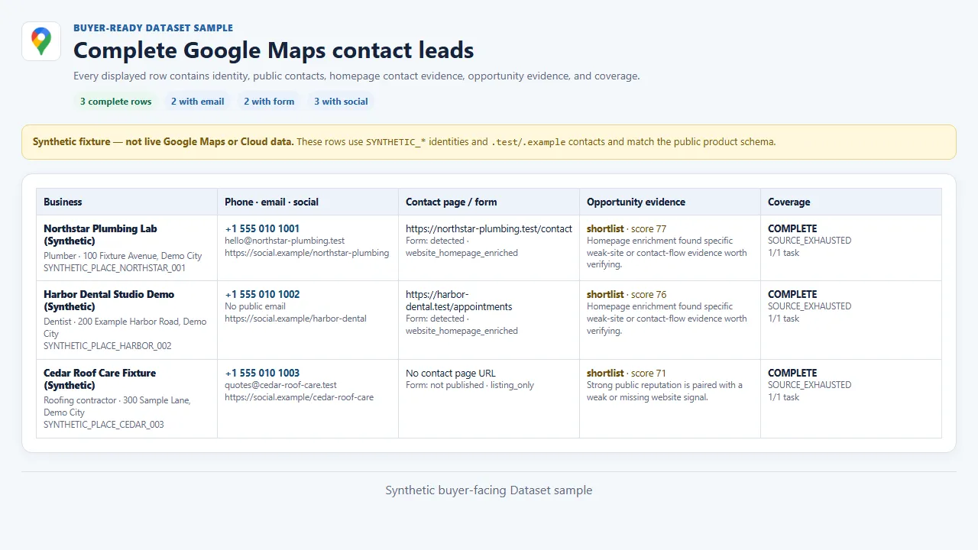Click SYNTHETIC_PLACE_HARBOR_002 identifier

(108, 346)
